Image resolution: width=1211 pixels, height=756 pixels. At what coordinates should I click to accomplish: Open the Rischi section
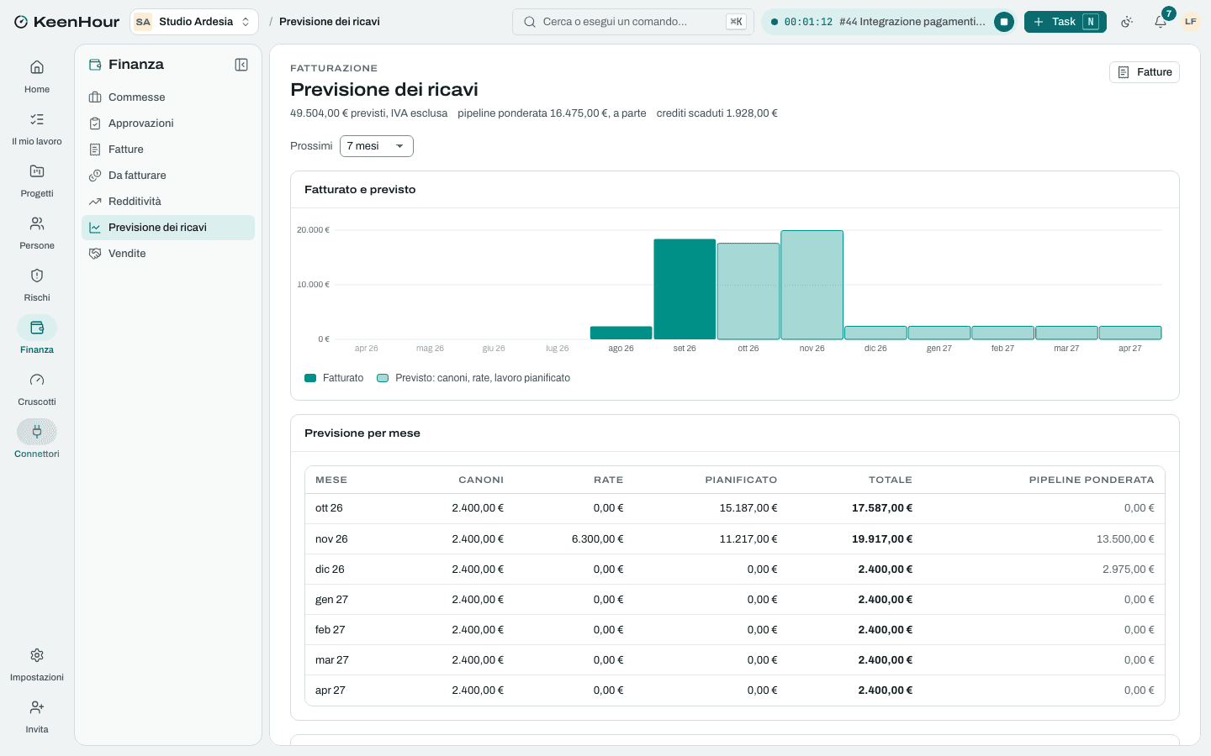coord(37,285)
